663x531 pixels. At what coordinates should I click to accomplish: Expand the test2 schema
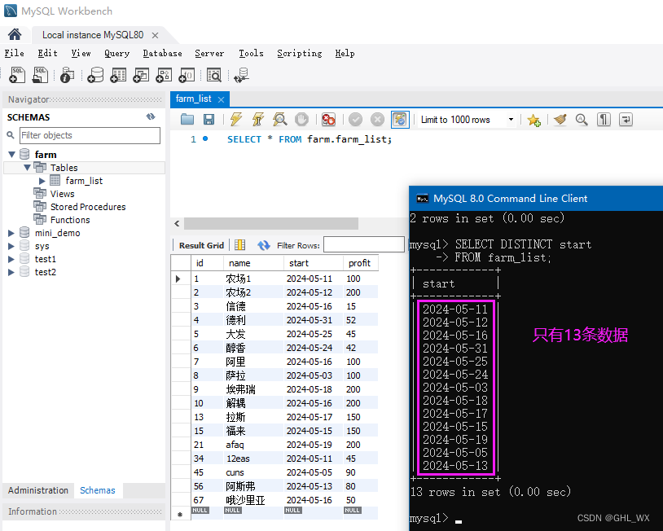click(11, 272)
